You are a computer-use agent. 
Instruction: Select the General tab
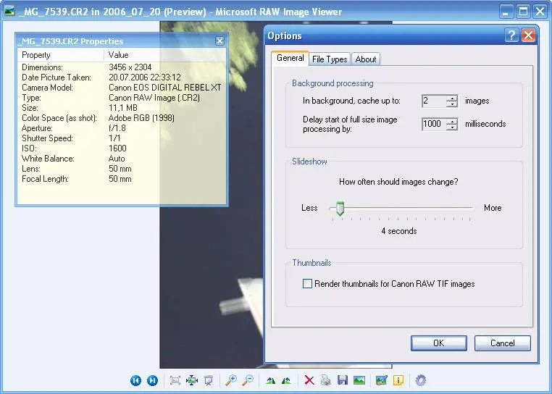pos(290,58)
